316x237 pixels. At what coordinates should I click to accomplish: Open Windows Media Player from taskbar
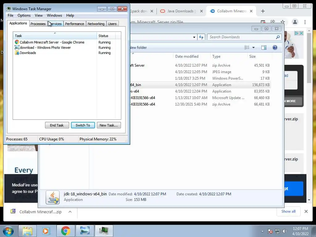click(x=46, y=231)
